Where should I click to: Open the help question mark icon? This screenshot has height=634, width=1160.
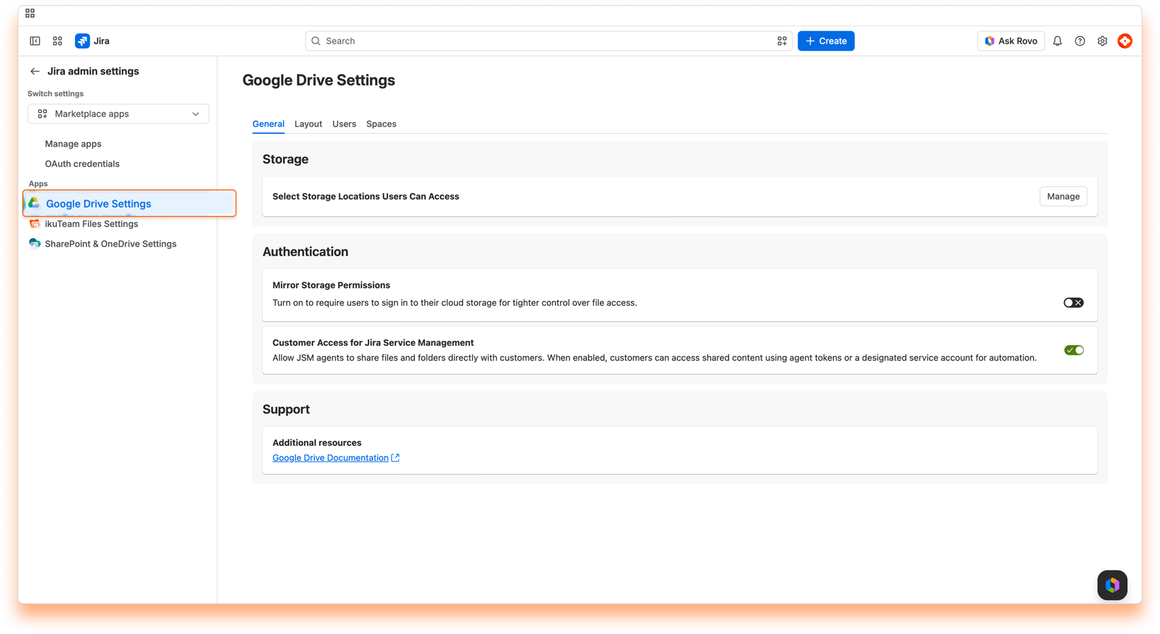click(x=1079, y=41)
